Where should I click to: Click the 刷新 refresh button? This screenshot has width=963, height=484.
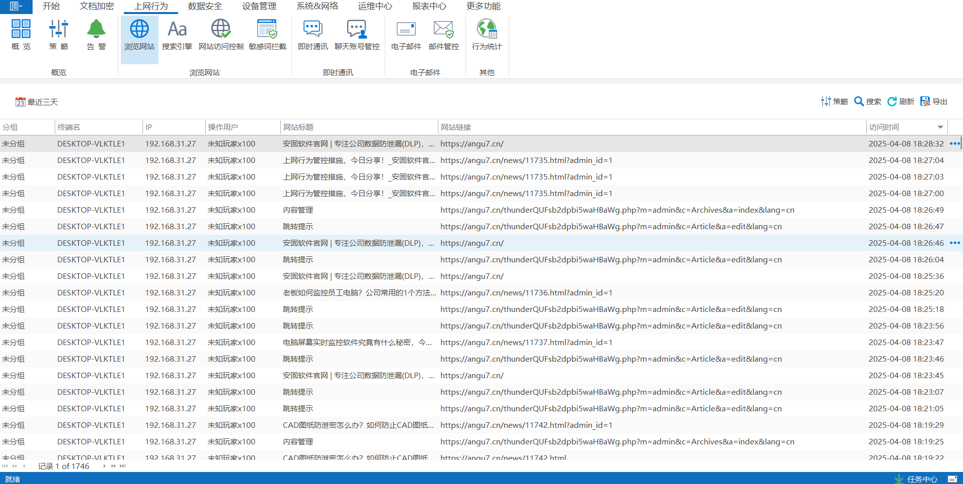[901, 101]
